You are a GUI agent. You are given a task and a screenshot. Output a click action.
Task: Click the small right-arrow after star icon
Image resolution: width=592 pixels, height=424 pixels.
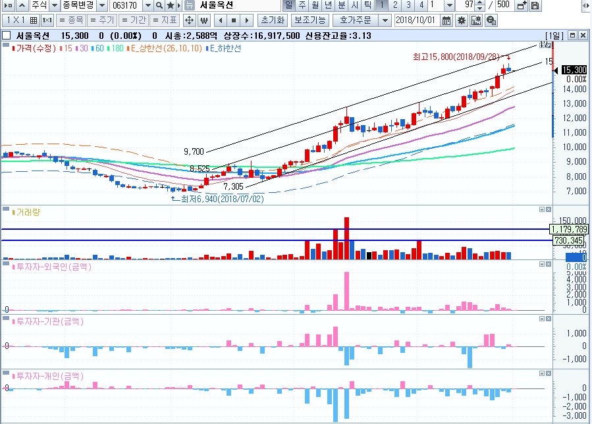click(179, 5)
